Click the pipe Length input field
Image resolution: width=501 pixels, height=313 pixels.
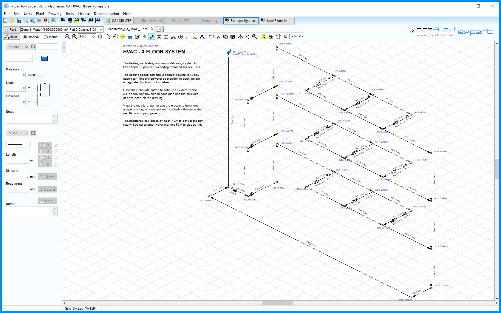[x=17, y=160]
